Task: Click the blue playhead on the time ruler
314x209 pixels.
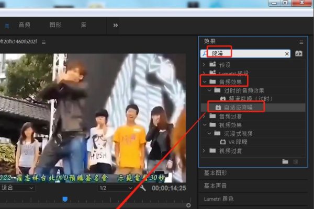Action: (x=65, y=199)
